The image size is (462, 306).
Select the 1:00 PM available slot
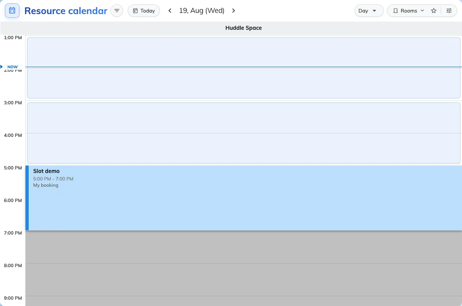(244, 67)
